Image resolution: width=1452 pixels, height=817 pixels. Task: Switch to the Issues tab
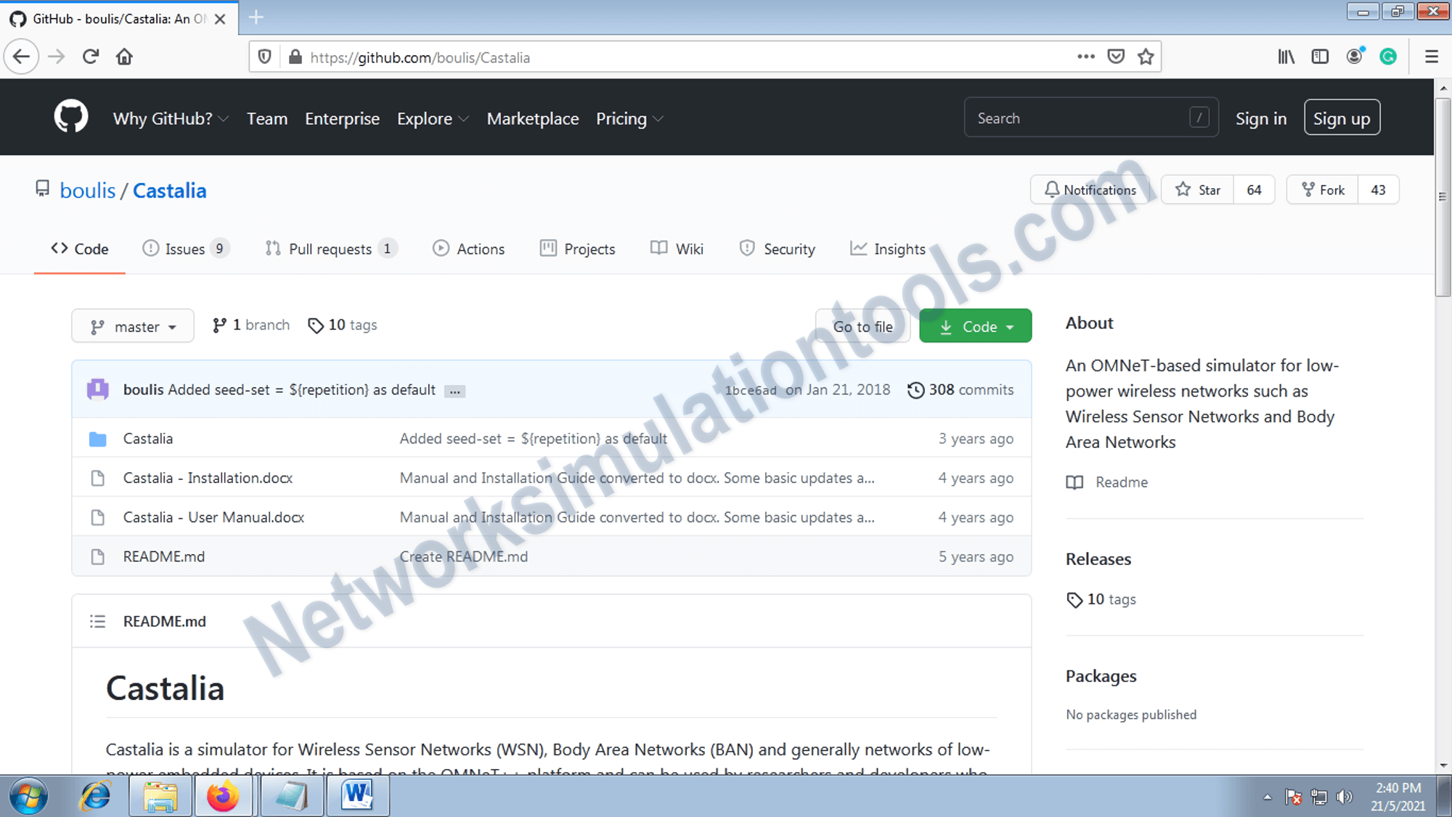186,249
